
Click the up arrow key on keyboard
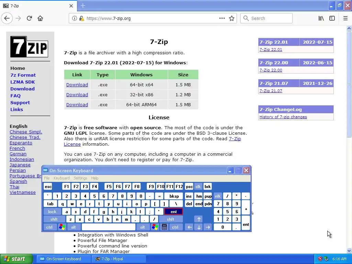pos(199,219)
